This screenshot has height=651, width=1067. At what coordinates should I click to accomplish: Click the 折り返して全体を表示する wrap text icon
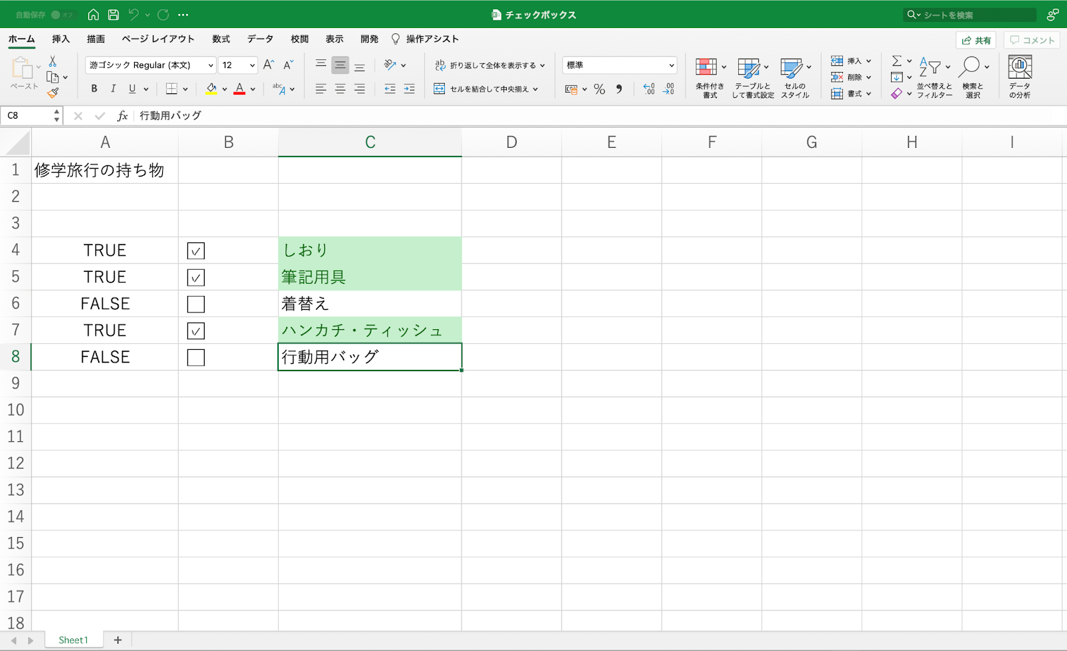439,65
